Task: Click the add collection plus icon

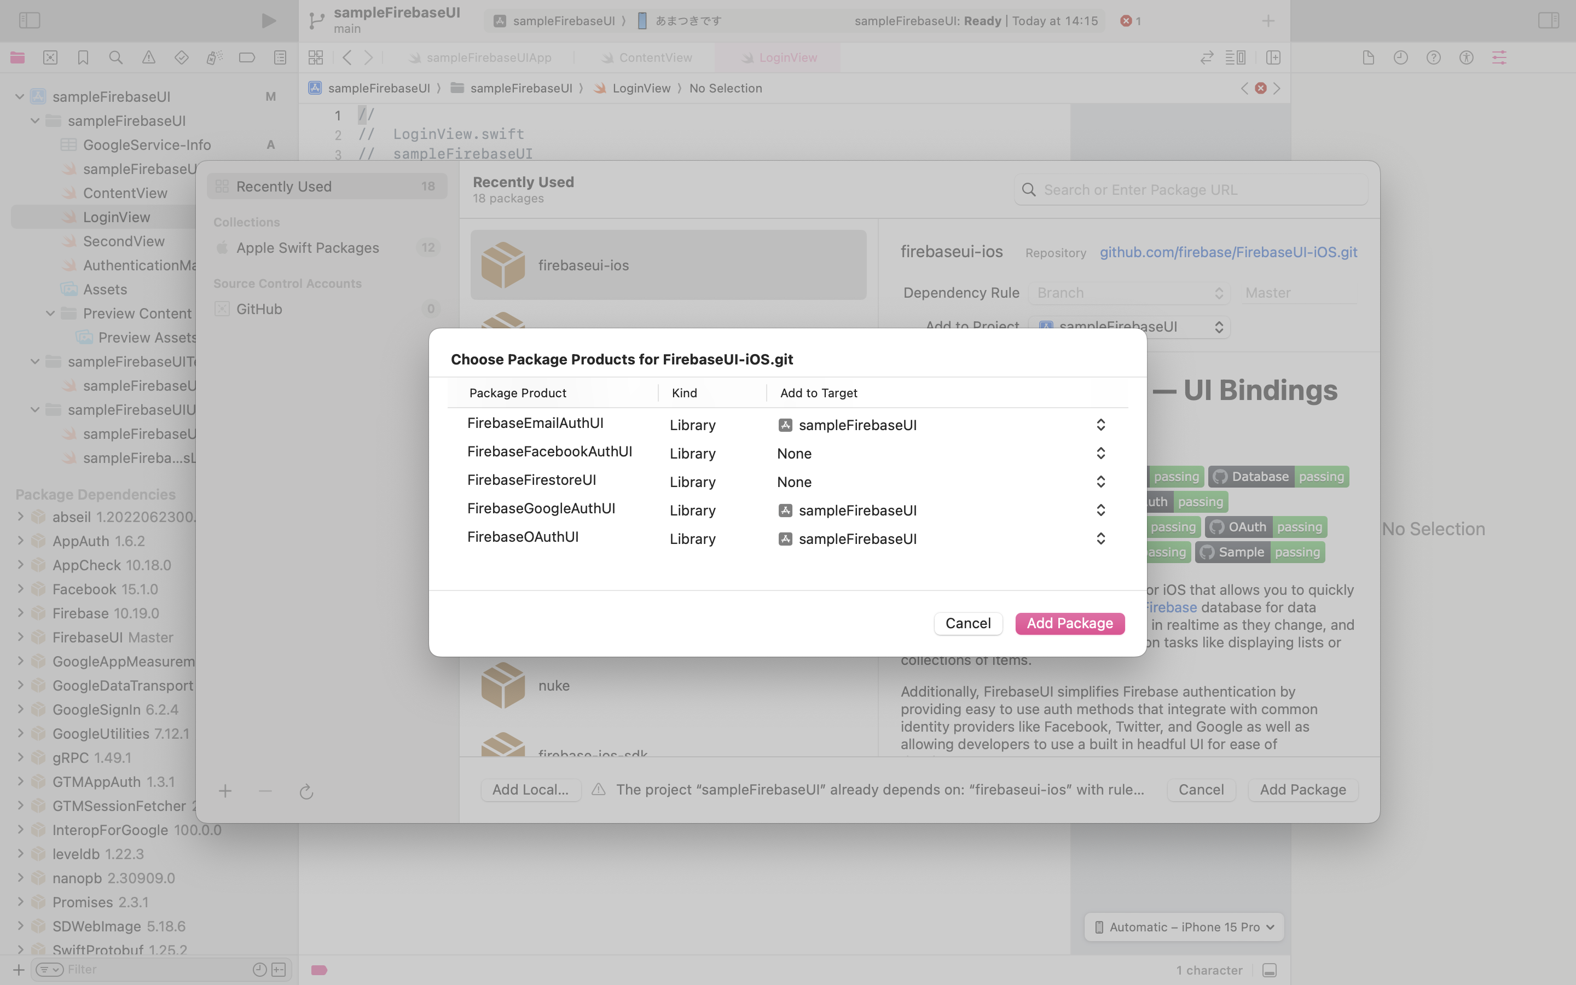Action: click(225, 791)
